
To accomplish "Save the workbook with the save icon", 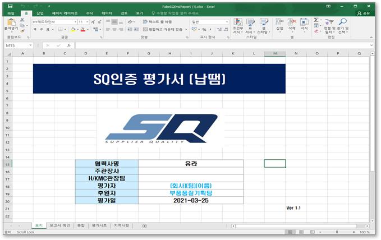I will (5, 4).
